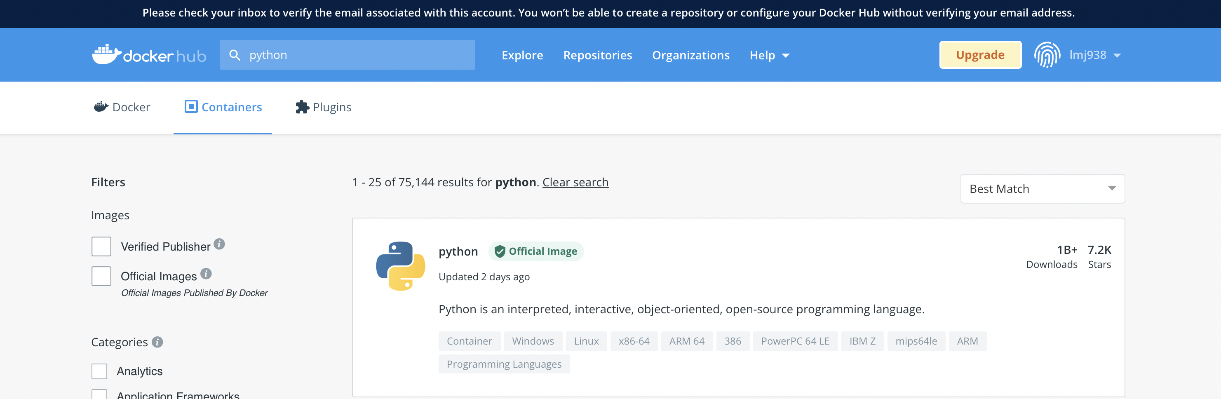Image resolution: width=1221 pixels, height=399 pixels.
Task: Click the python image description text
Action: pyautogui.click(x=681, y=309)
